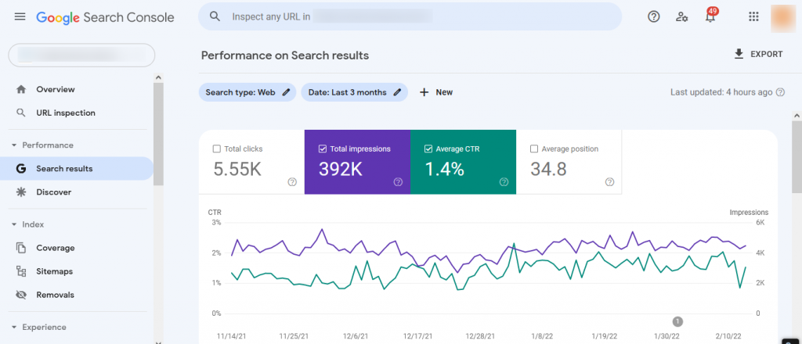802x344 pixels.
Task: Enable the Total clicks checkbox
Action: point(216,149)
